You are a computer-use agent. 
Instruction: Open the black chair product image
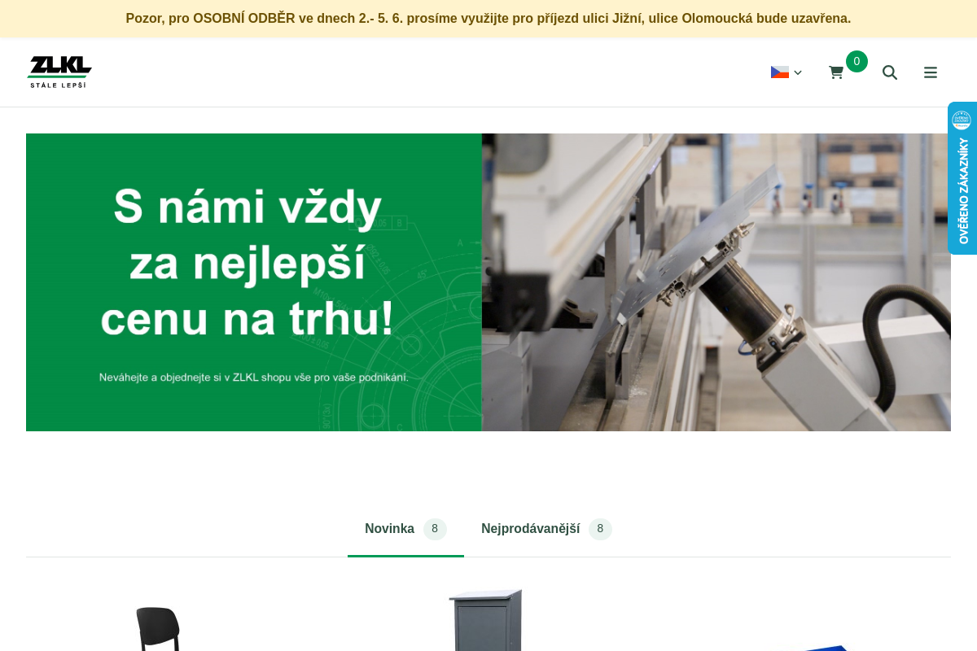(x=158, y=627)
